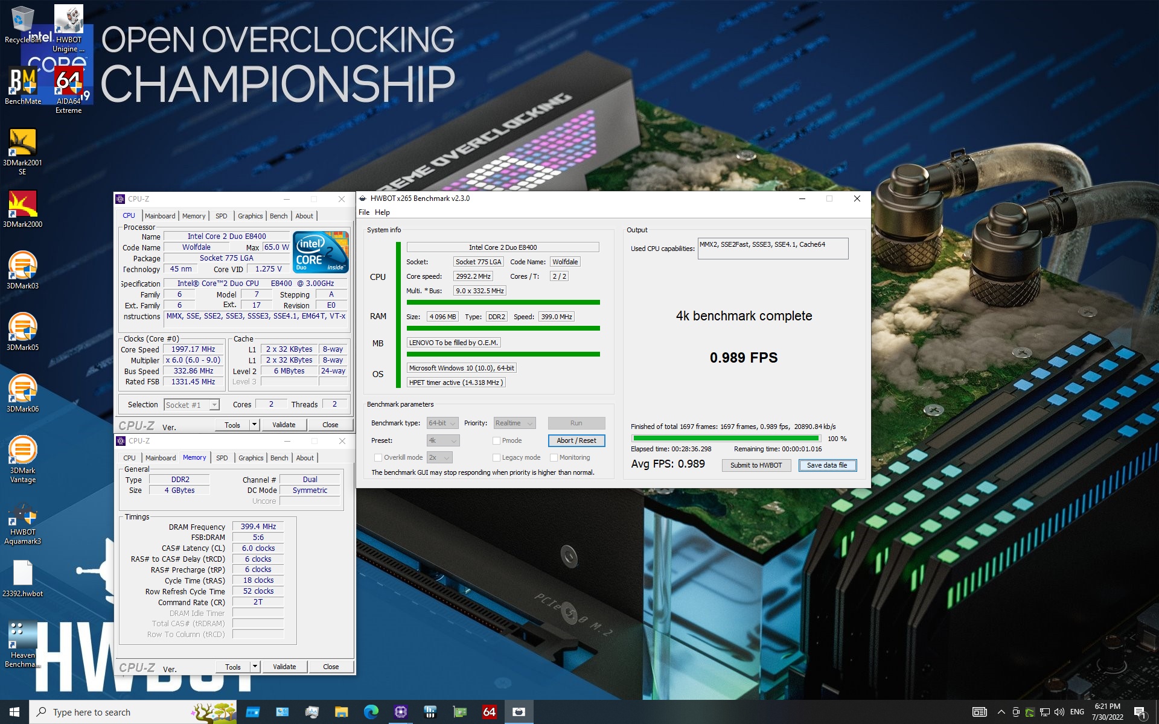Open the Priority Realtime dropdown
This screenshot has height=724, width=1159.
(514, 423)
